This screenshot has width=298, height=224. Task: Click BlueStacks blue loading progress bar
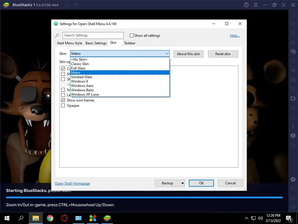point(144,197)
